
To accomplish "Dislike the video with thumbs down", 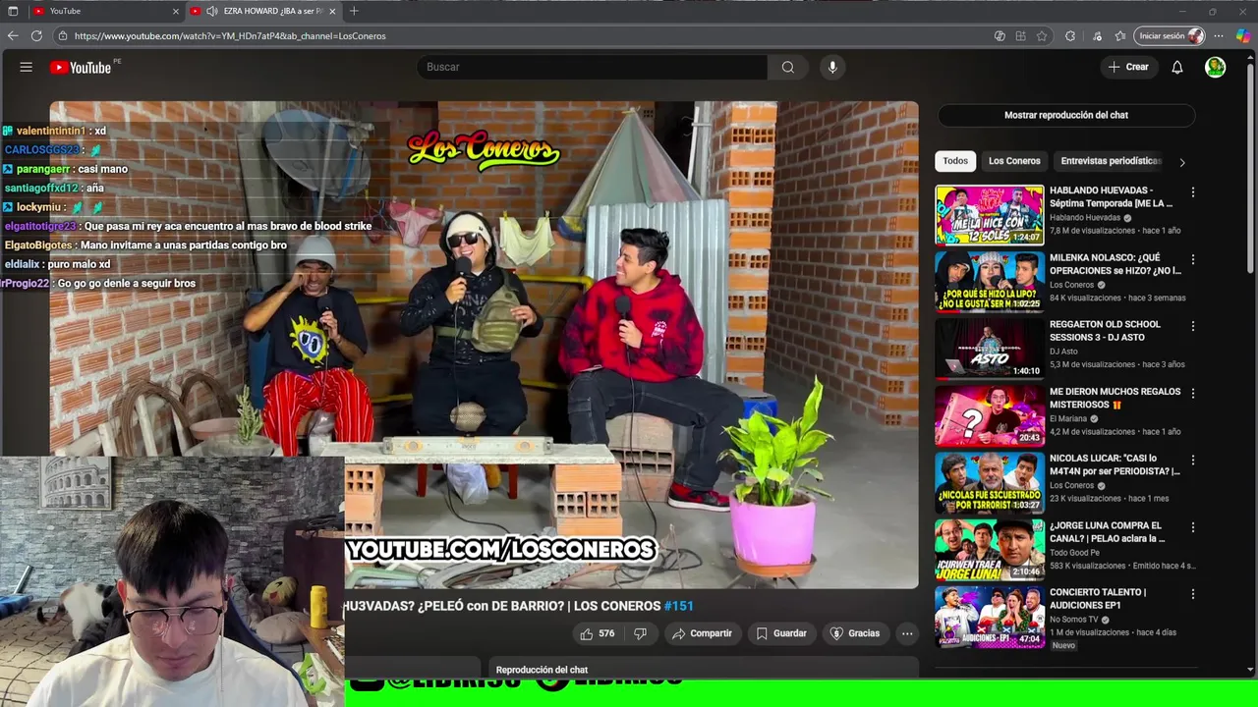I will point(640,633).
